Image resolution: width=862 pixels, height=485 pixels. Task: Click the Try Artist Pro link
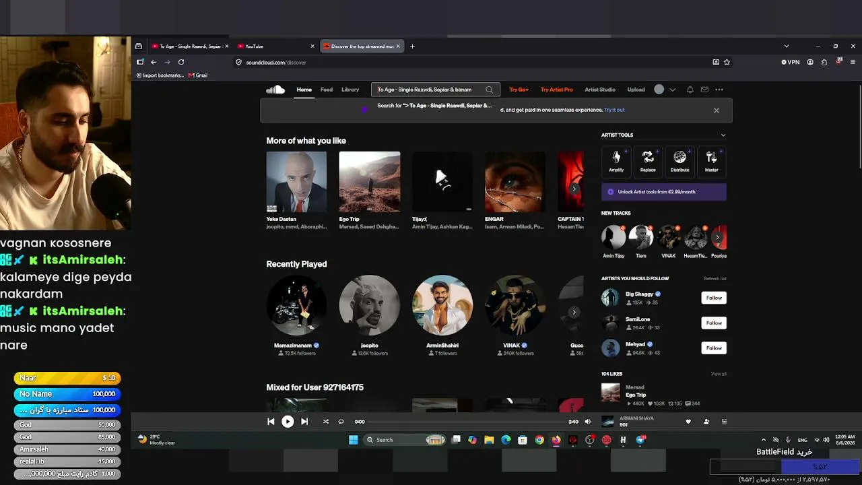click(557, 90)
